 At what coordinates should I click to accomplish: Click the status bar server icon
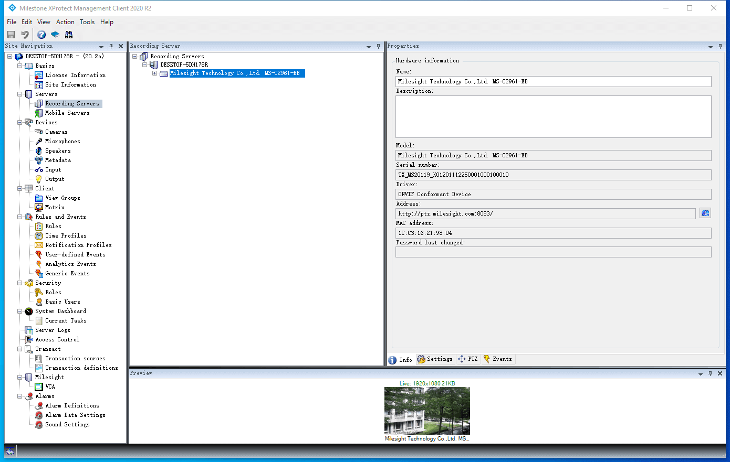pyautogui.click(x=10, y=452)
